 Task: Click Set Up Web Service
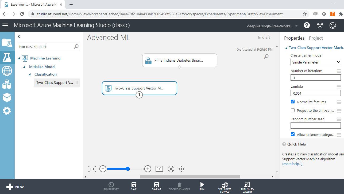tap(225, 187)
